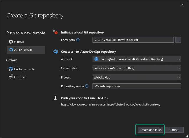Click the Existing remote globe icon
This screenshot has height=138, width=189.
pyautogui.click(x=11, y=69)
